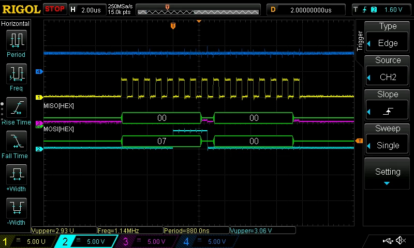Viewport: 414px width, 248px height.
Task: Select the Freq measurement icon
Action: [x=17, y=74]
